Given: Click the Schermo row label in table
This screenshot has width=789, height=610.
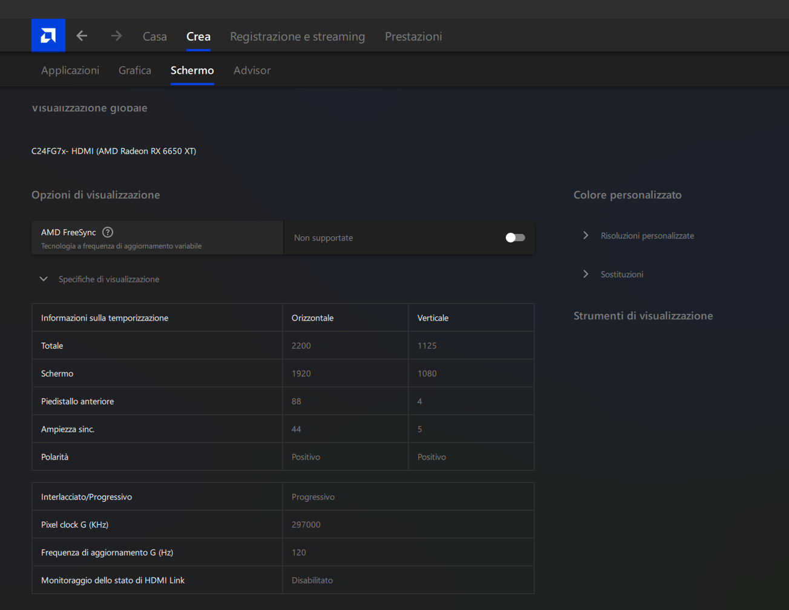Looking at the screenshot, I should click(x=57, y=374).
